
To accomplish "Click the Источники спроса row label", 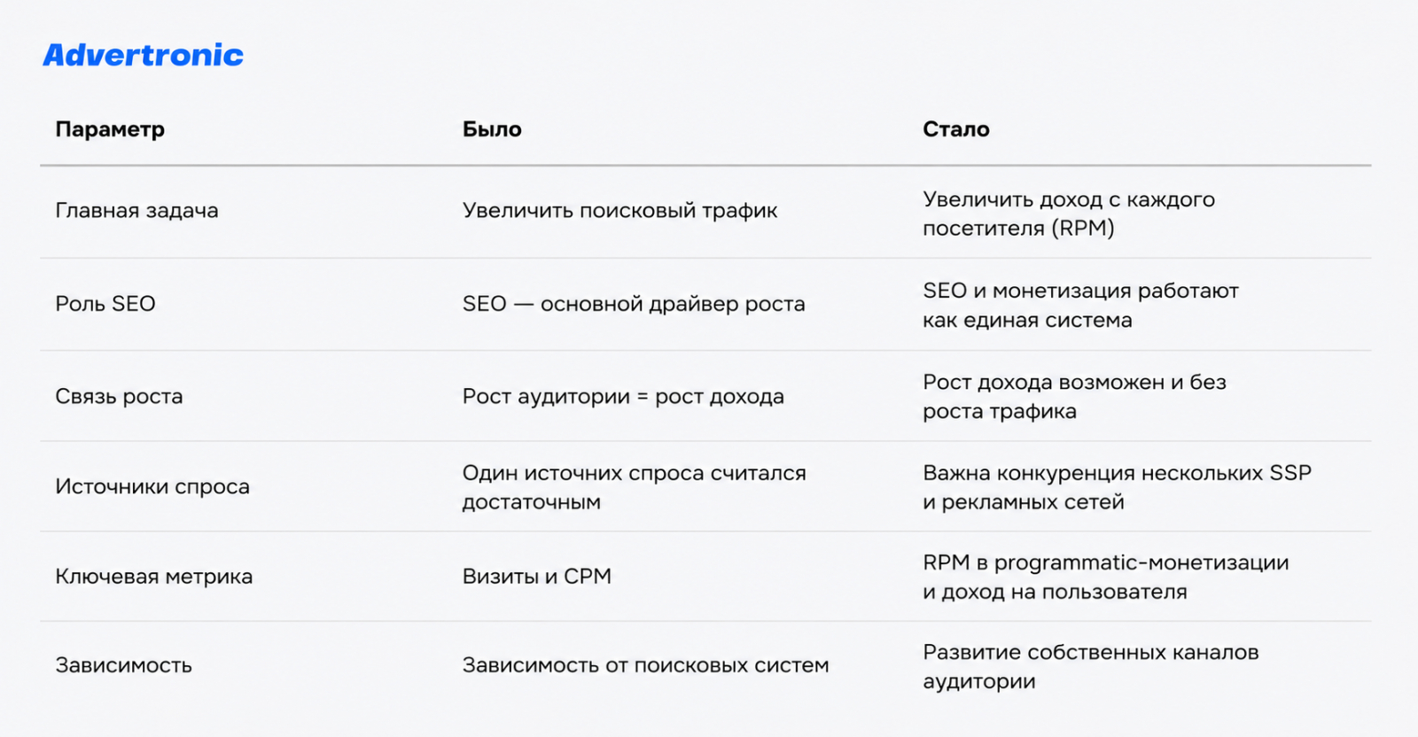I will coord(152,486).
